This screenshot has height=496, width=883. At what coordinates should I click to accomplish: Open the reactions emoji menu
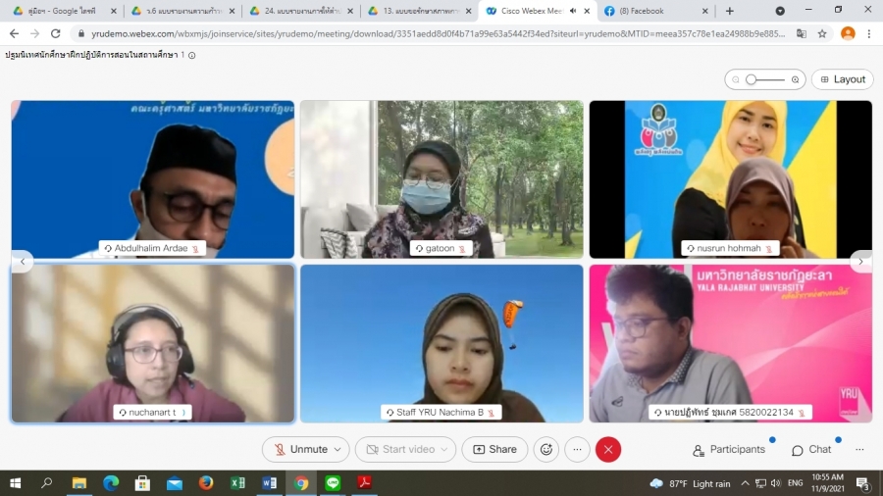click(546, 449)
